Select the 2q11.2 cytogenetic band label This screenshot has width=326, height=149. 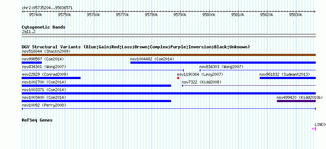(x=29, y=31)
